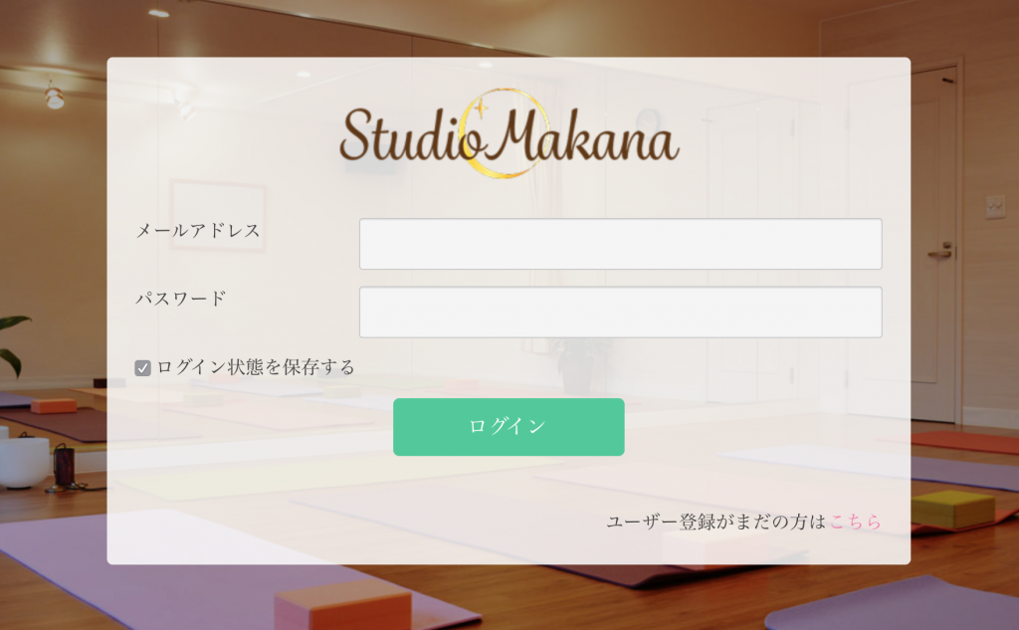Click the メールアドレス label text
Viewport: 1019px width, 630px height.
click(198, 231)
